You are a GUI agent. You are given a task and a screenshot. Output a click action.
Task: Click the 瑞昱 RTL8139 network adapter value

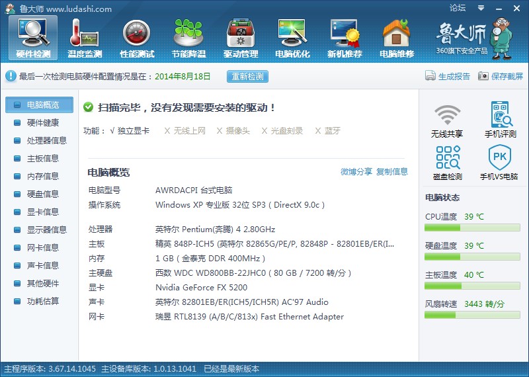[x=250, y=317]
